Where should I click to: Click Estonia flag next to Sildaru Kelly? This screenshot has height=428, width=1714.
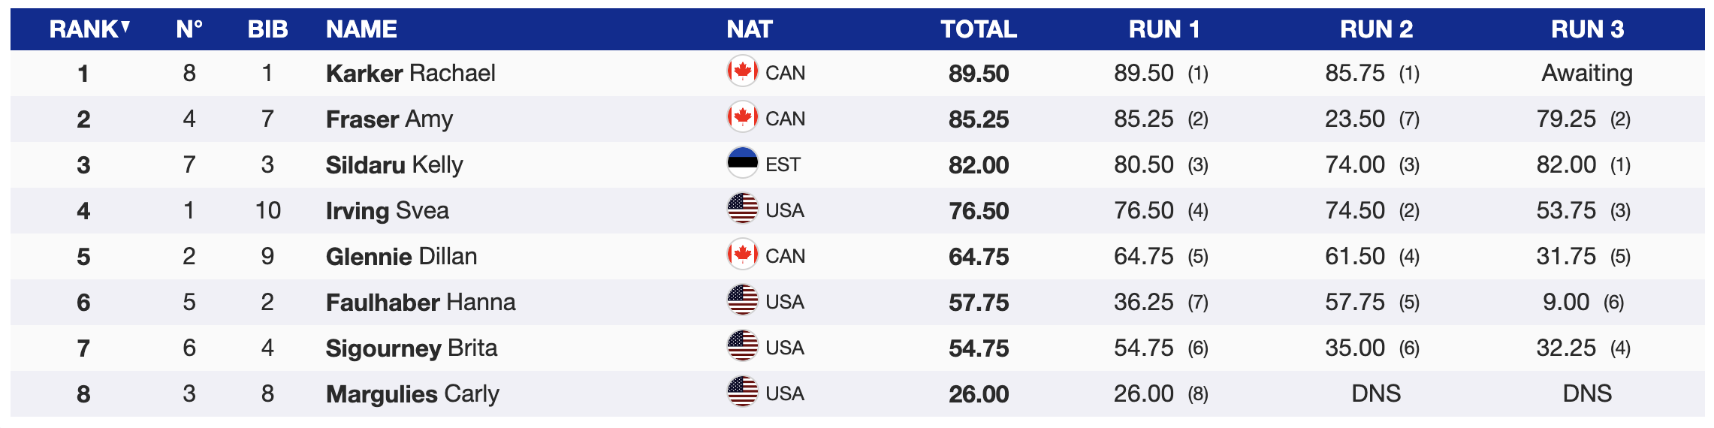(x=742, y=164)
